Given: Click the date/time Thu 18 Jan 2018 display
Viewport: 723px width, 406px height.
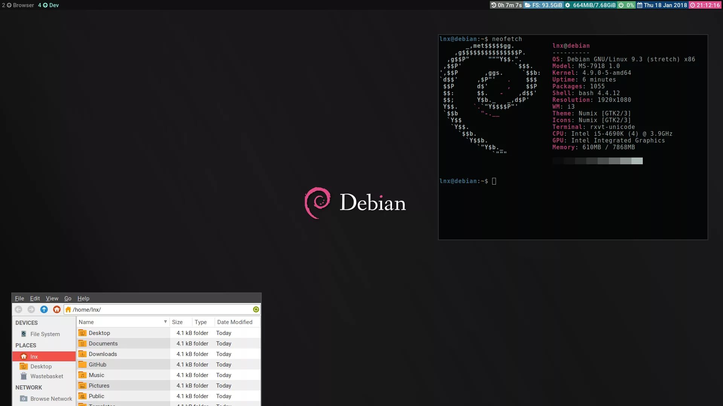Looking at the screenshot, I should 665,5.
